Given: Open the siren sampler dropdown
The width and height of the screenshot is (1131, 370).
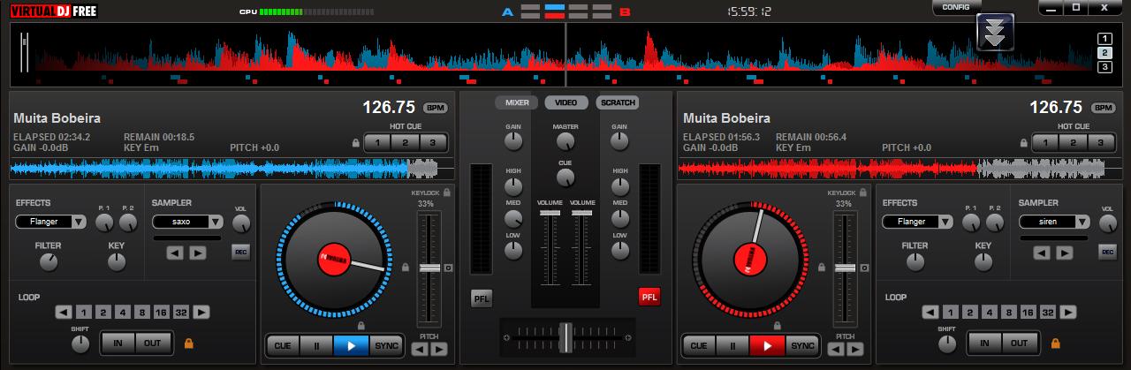Looking at the screenshot, I should tap(1053, 222).
